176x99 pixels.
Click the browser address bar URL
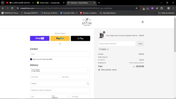pos(66,8)
